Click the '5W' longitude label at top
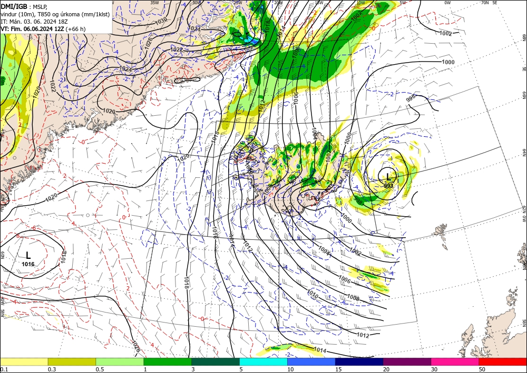The width and height of the screenshot is (527, 373). tap(403, 3)
